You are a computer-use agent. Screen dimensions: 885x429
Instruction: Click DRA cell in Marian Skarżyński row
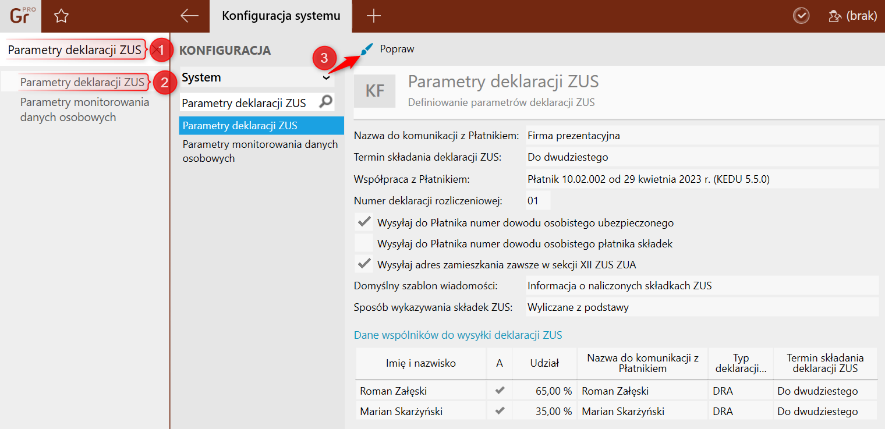pyautogui.click(x=741, y=412)
